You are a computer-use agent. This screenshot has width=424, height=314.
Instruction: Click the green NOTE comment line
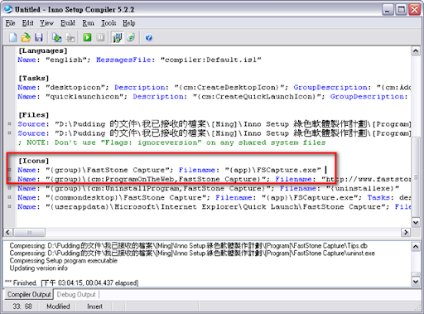click(171, 143)
